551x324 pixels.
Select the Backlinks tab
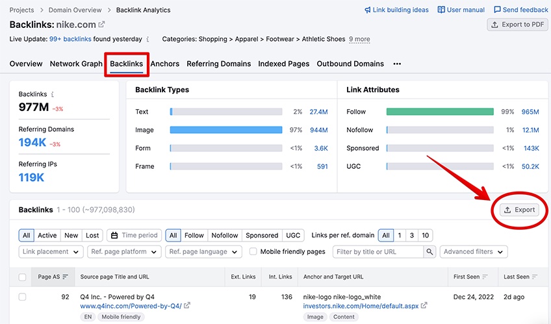click(127, 64)
